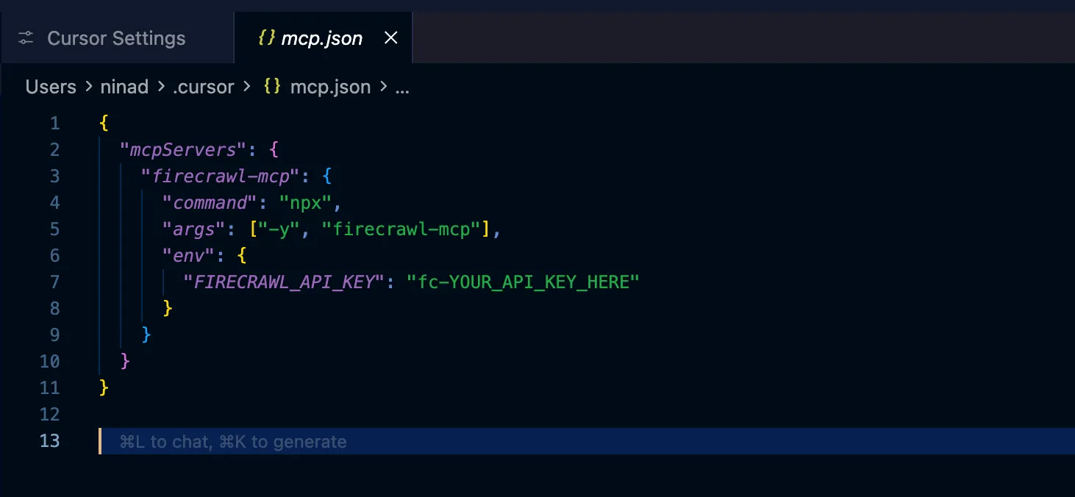The image size is (1075, 497).
Task: Click the settings sliders icon beside Cursor Settings
Action: pos(26,37)
